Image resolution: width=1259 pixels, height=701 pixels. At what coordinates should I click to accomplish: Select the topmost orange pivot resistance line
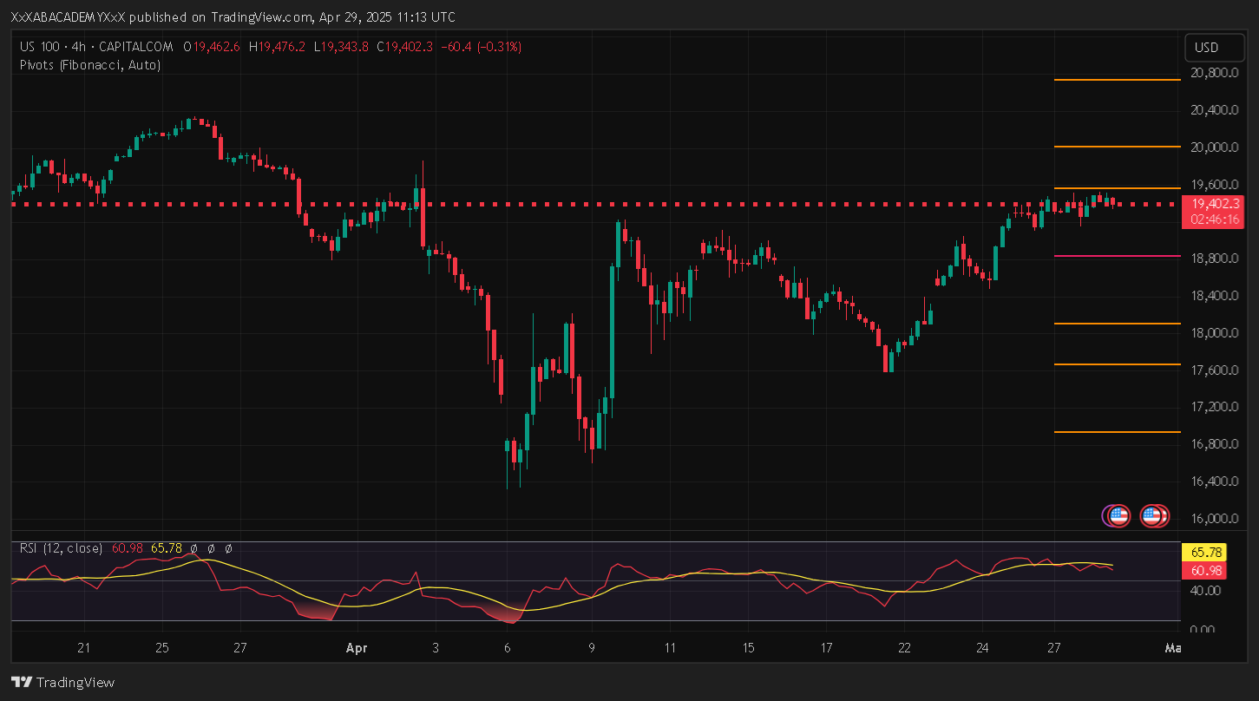(1105, 80)
